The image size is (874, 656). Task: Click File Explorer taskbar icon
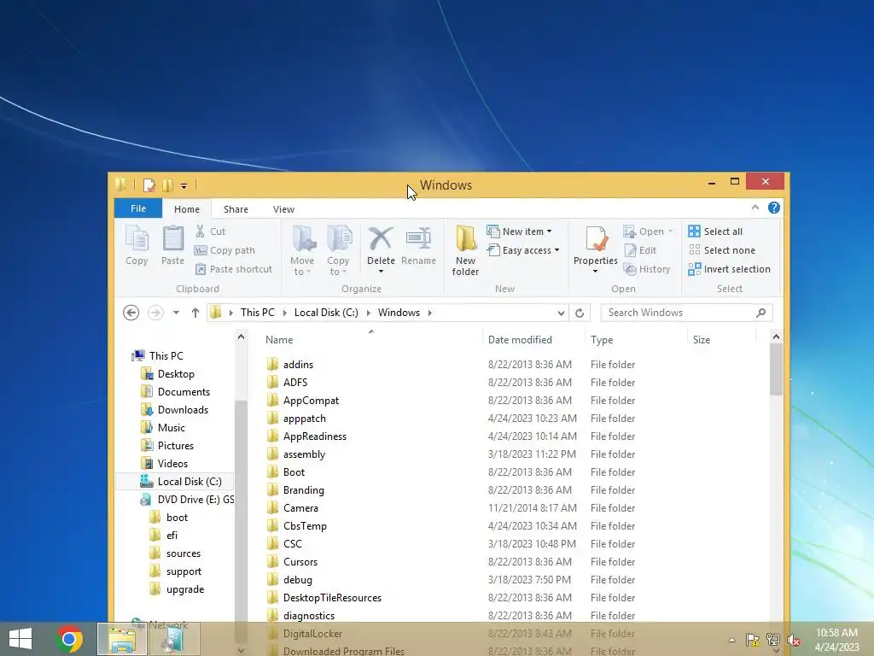(121, 639)
